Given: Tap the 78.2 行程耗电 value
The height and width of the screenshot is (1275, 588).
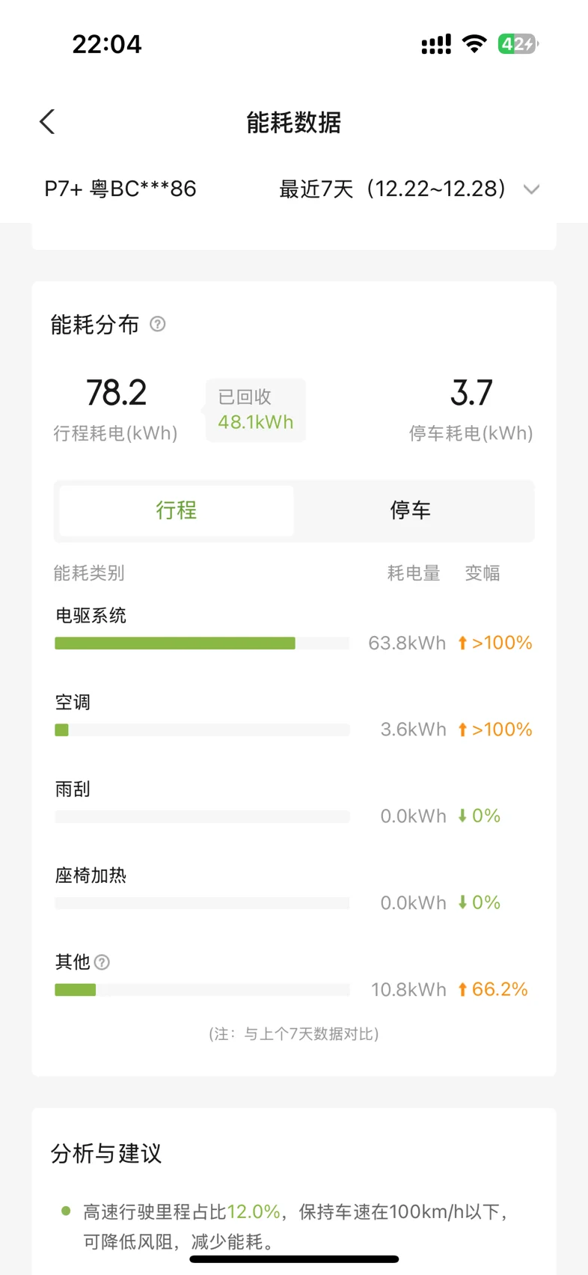Looking at the screenshot, I should coord(116,393).
